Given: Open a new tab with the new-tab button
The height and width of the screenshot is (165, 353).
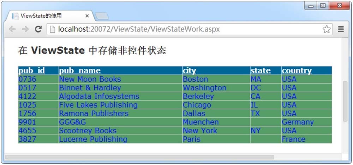Looking at the screenshot, I should (102, 16).
